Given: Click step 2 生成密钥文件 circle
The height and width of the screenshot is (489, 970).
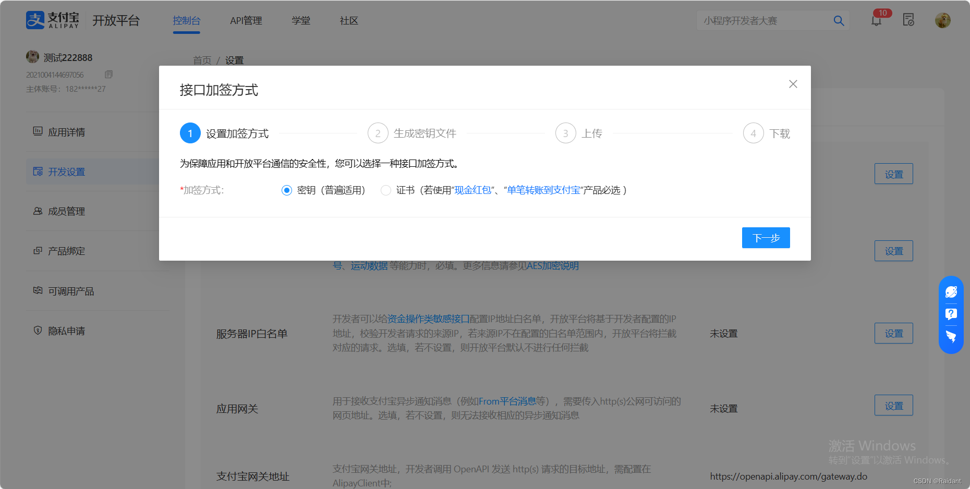Looking at the screenshot, I should (378, 133).
